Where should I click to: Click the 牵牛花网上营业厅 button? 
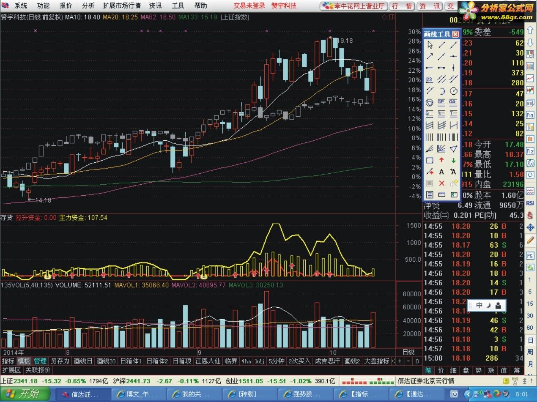354,6
